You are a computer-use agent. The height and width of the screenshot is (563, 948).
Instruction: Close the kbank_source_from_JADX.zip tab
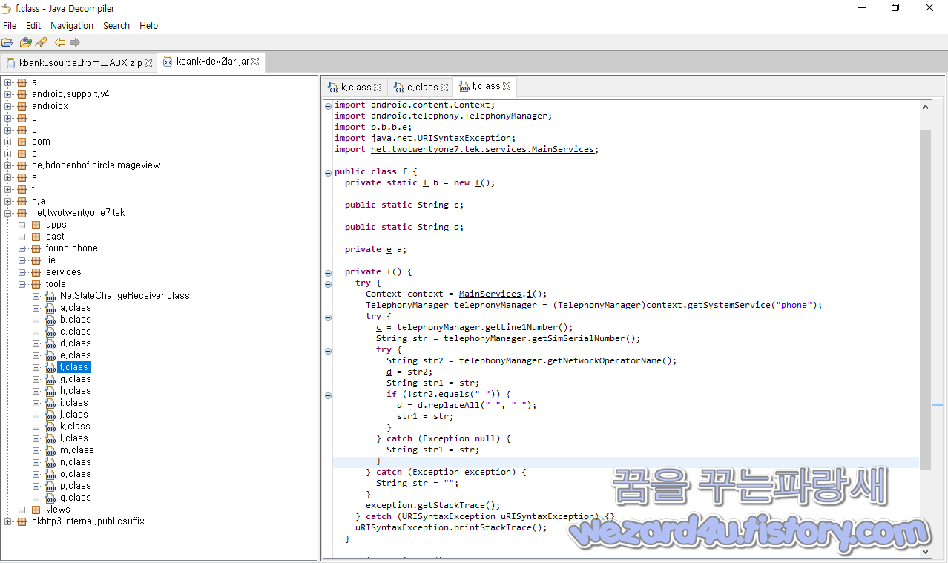click(x=148, y=63)
